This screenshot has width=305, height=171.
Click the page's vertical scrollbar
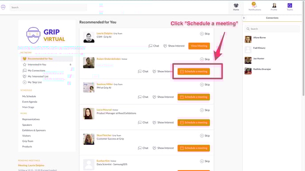click(x=303, y=48)
